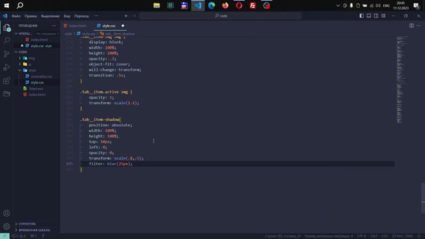This screenshot has width=425, height=239.
Task: Click the UTF-8 encoding status item
Action: click(x=361, y=236)
